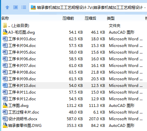Viewport: 147px width, 131px height.
Task: Switch to icon view mode button
Action: click(x=16, y=7)
